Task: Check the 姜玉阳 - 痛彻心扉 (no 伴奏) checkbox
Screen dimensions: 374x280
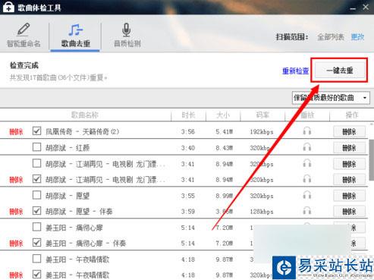Action: pos(36,227)
